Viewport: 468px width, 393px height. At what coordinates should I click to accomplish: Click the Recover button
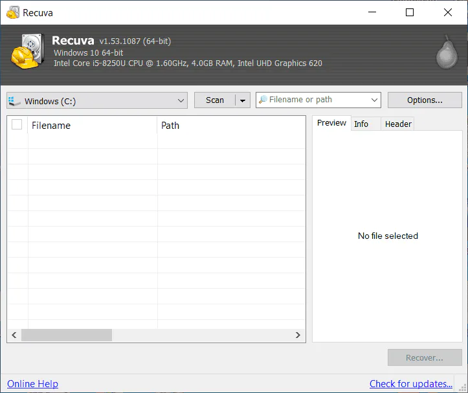425,357
